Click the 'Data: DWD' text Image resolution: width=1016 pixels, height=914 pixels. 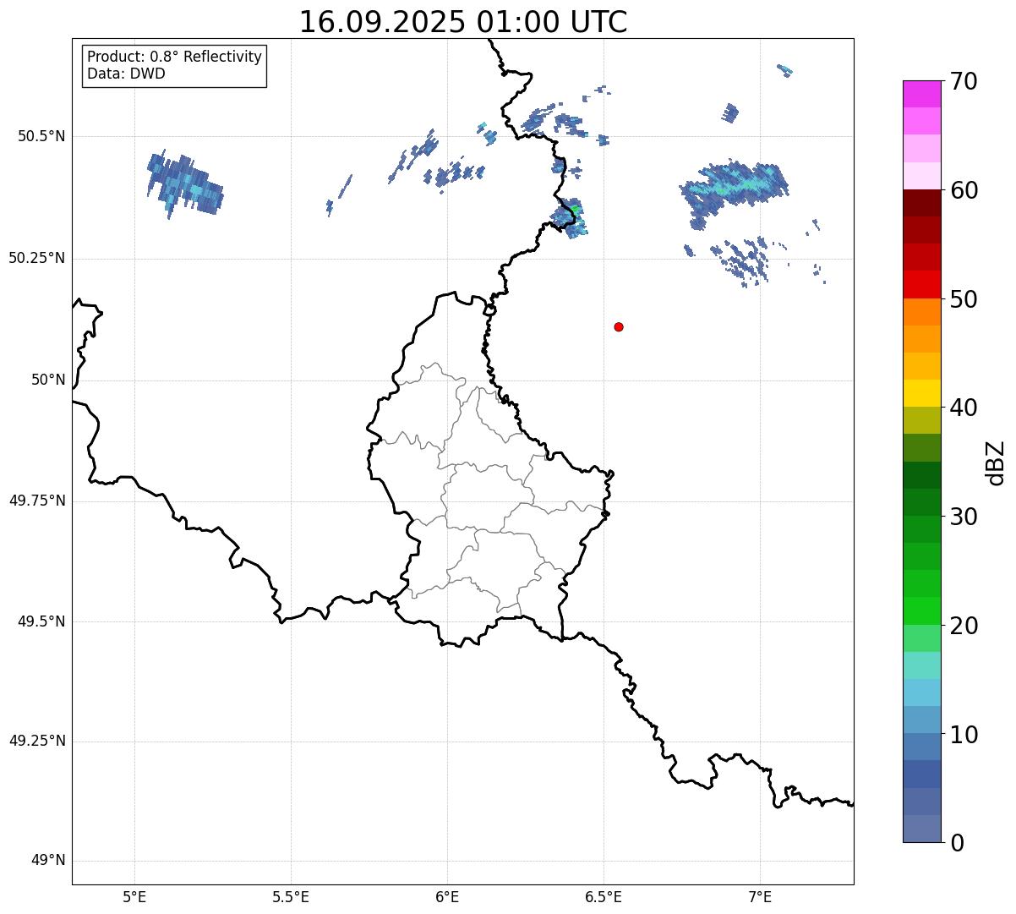tap(126, 74)
